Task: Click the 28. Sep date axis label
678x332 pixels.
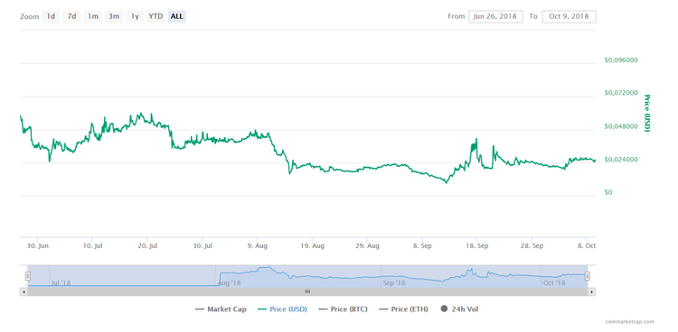Action: click(x=532, y=246)
